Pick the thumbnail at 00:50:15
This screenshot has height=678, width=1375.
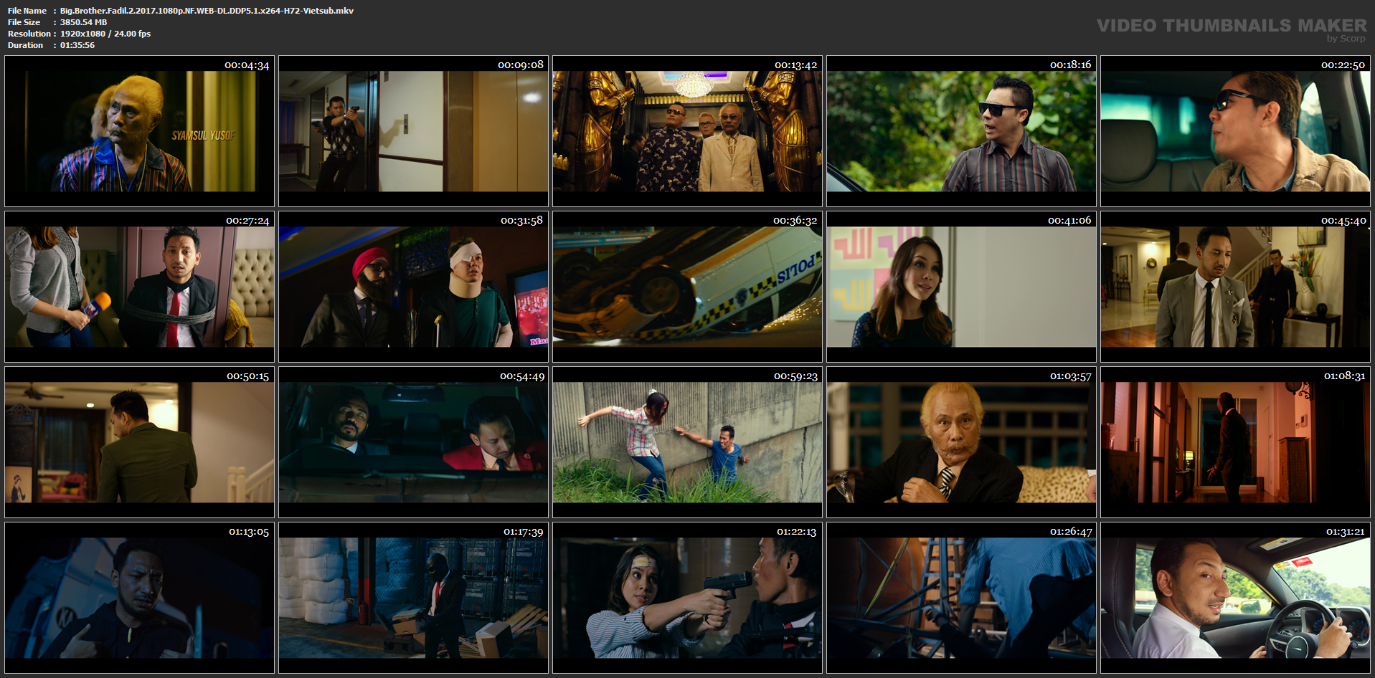coord(139,442)
